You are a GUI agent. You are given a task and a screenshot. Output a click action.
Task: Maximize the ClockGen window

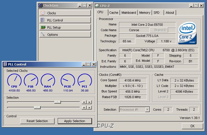pos(85,5)
